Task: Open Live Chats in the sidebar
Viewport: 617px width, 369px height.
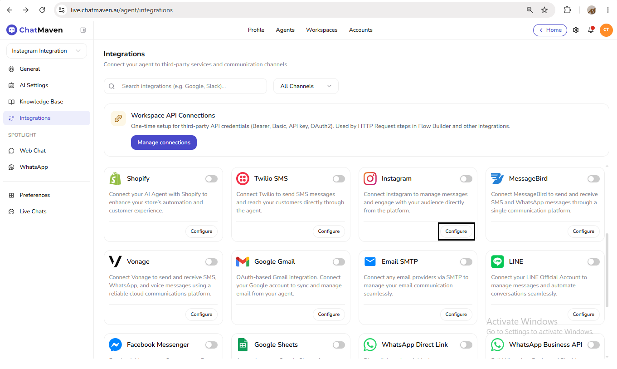Action: (x=47, y=212)
